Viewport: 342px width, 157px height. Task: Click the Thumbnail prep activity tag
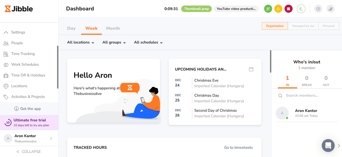196,9
